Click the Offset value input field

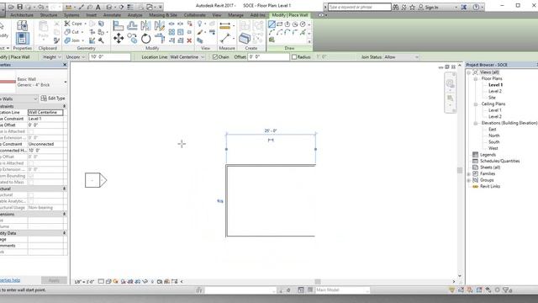tap(268, 57)
